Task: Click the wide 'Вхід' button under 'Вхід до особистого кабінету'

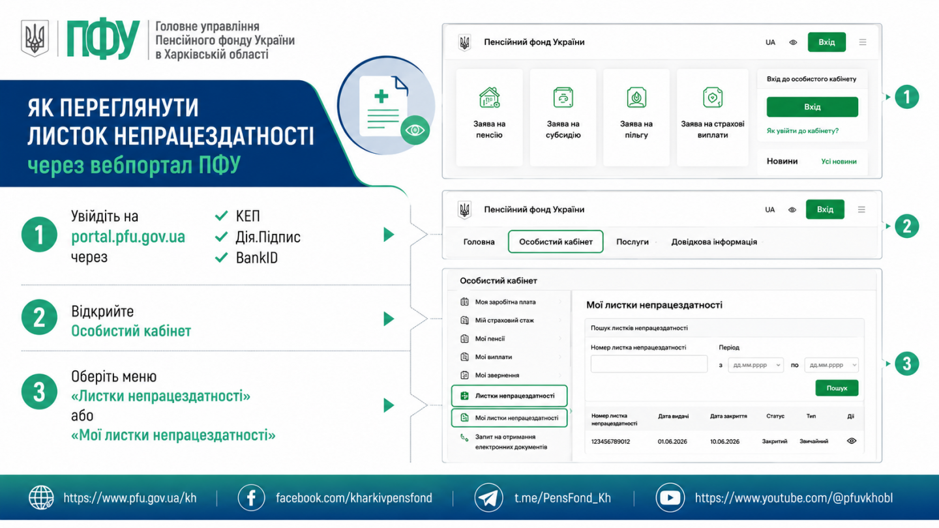Action: [x=812, y=107]
